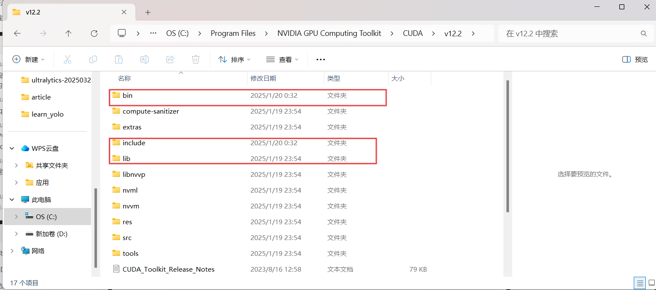The width and height of the screenshot is (656, 290).
Task: Expand the 共享文件夹 tree node
Action: pos(16,165)
